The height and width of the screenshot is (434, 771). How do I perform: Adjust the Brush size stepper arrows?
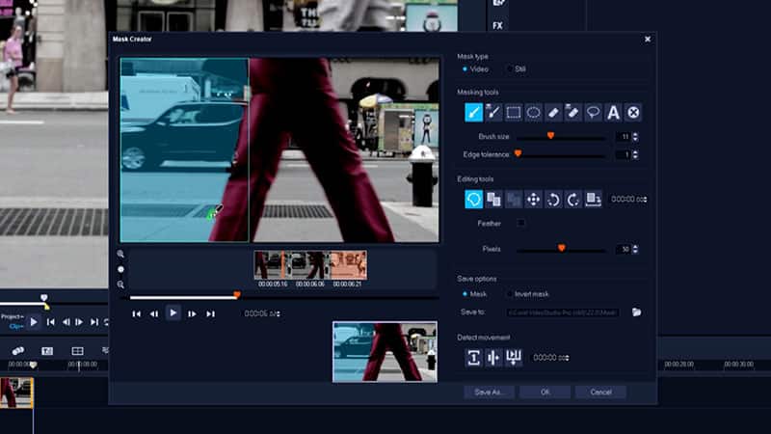point(635,137)
